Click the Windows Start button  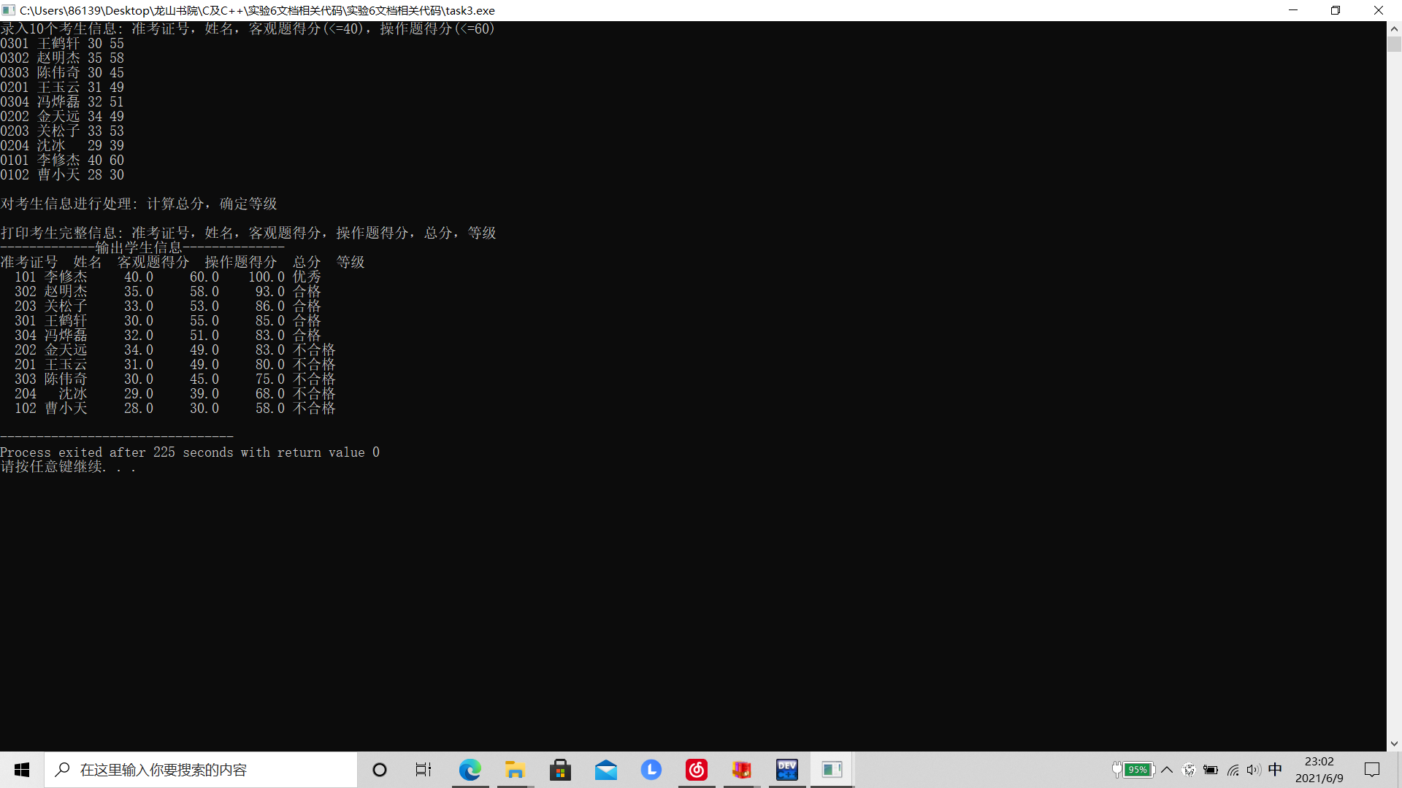22,770
